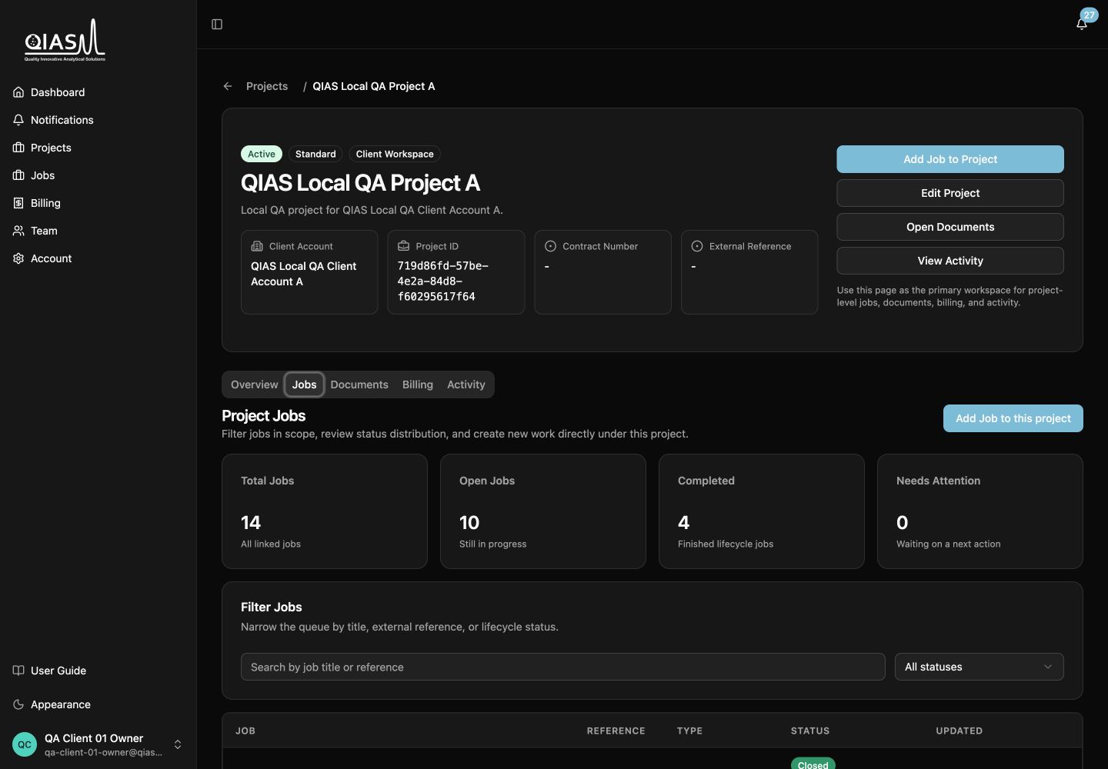The width and height of the screenshot is (1108, 769).
Task: Select the Jobs tab
Action: (x=304, y=384)
